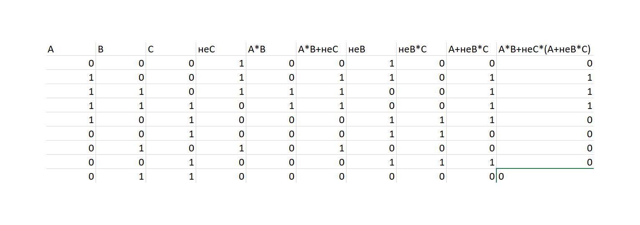The image size is (640, 225).
Task: Select the неB*C value in last row
Action: point(421,176)
